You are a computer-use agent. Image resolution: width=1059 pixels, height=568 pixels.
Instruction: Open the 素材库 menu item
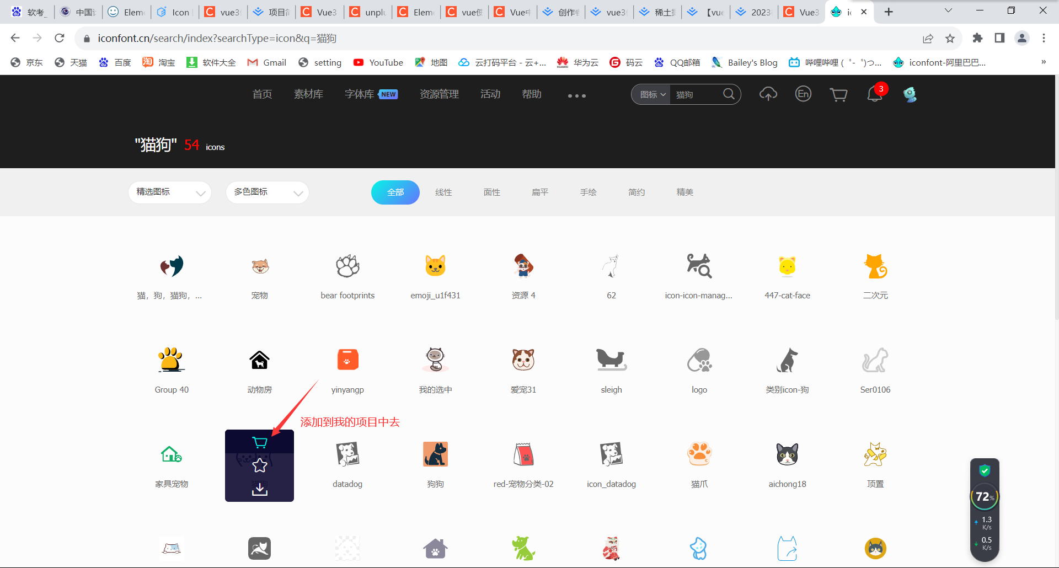point(308,94)
